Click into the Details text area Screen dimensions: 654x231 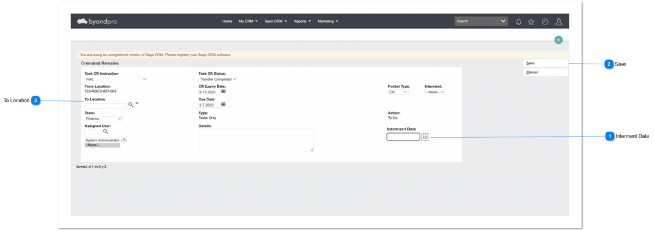(256, 140)
